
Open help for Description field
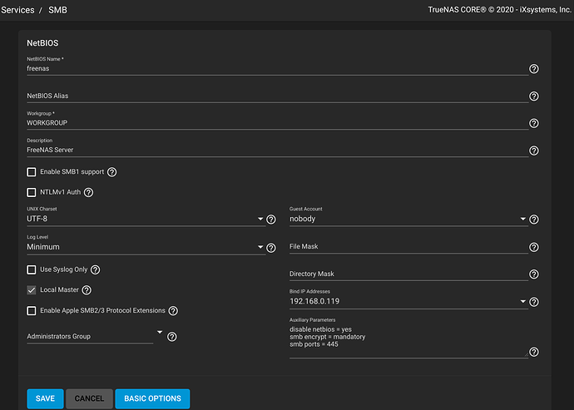pos(534,151)
